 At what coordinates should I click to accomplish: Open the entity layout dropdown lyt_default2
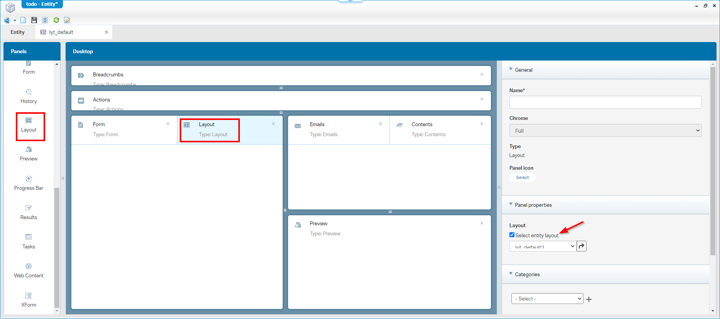pyautogui.click(x=543, y=246)
